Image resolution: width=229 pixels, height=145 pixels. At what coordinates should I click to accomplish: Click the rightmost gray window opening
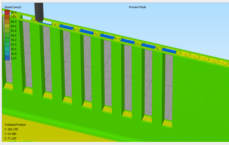tap(169, 86)
